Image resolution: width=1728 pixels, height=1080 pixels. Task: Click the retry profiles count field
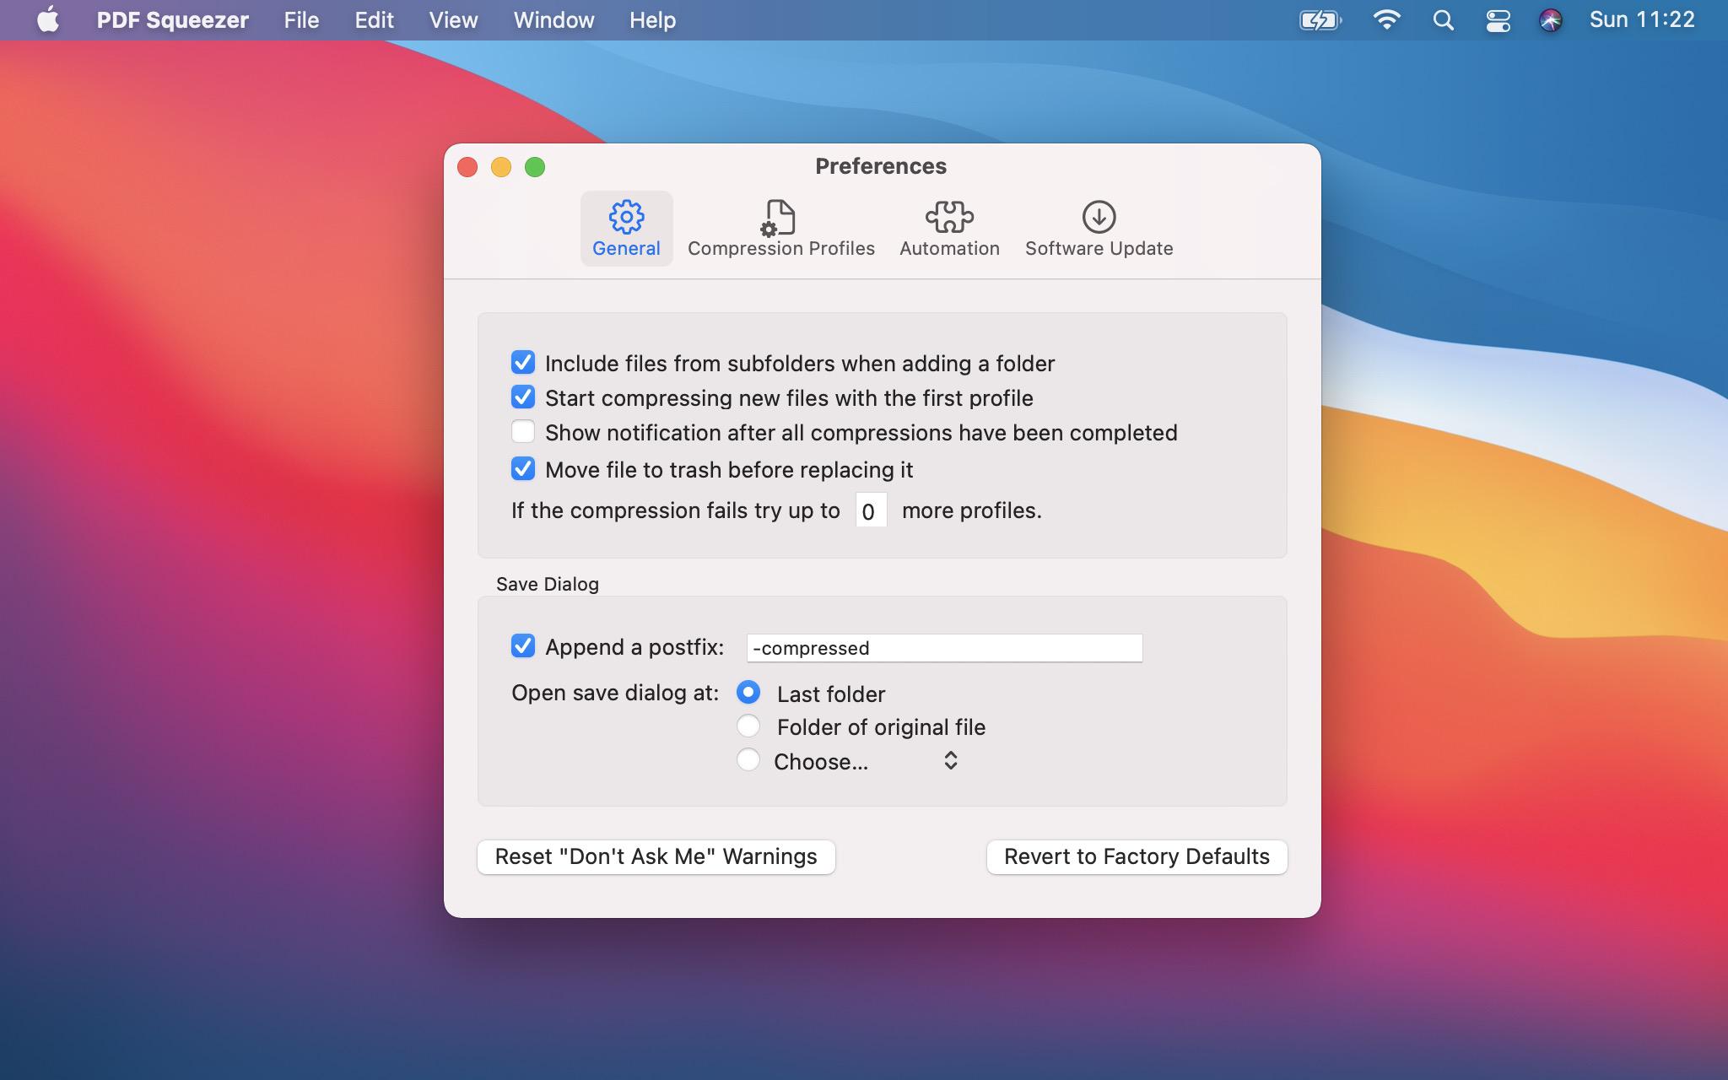coord(871,510)
